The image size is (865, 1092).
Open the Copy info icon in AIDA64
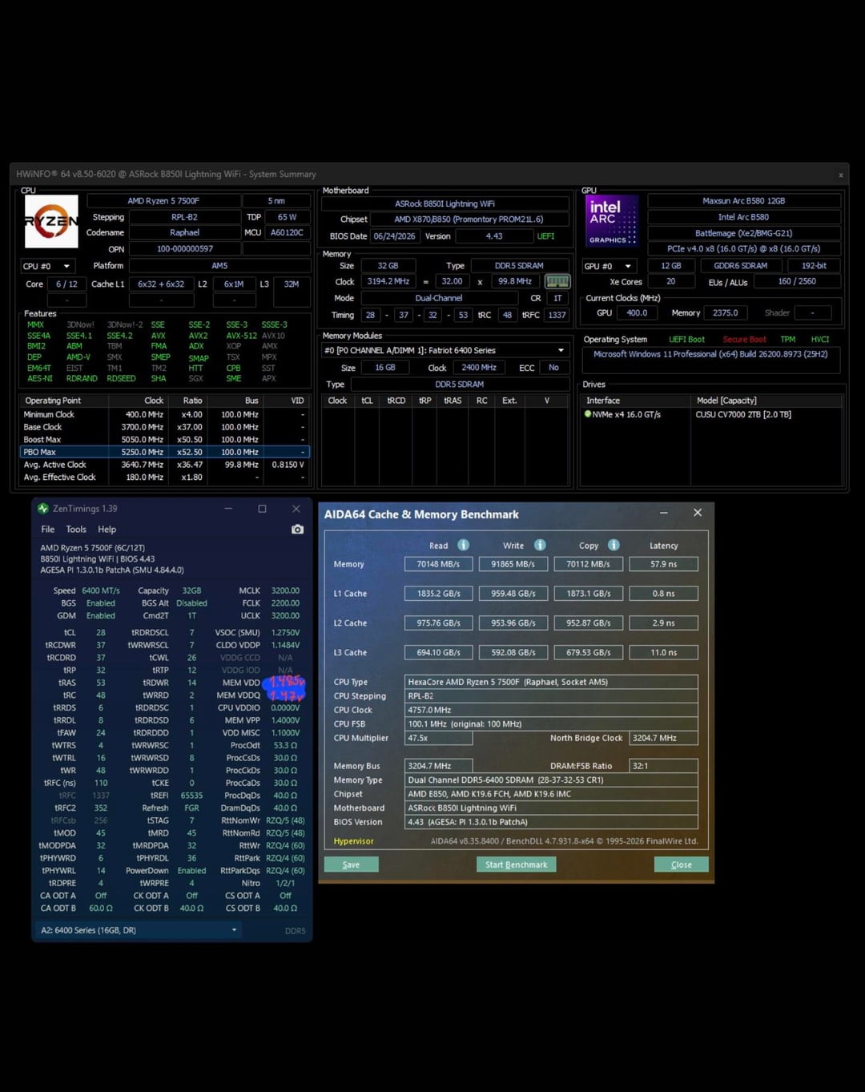614,545
